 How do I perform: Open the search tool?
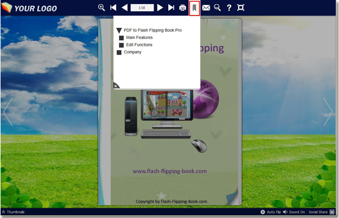217,7
